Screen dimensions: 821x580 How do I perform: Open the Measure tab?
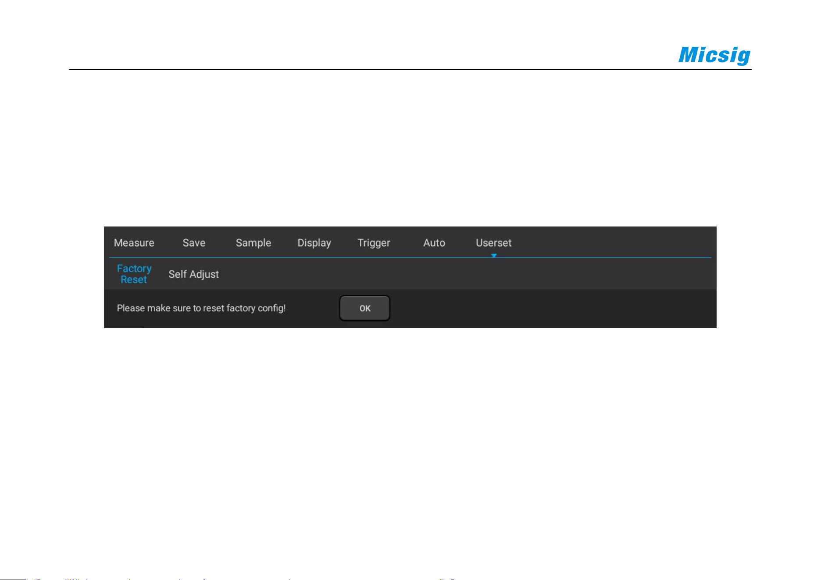point(134,243)
